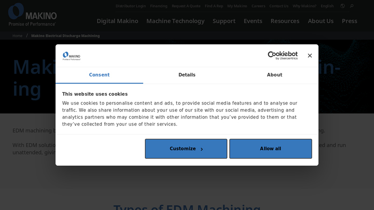The height and width of the screenshot is (210, 374).
Task: Open the search magnifier icon
Action: [352, 6]
